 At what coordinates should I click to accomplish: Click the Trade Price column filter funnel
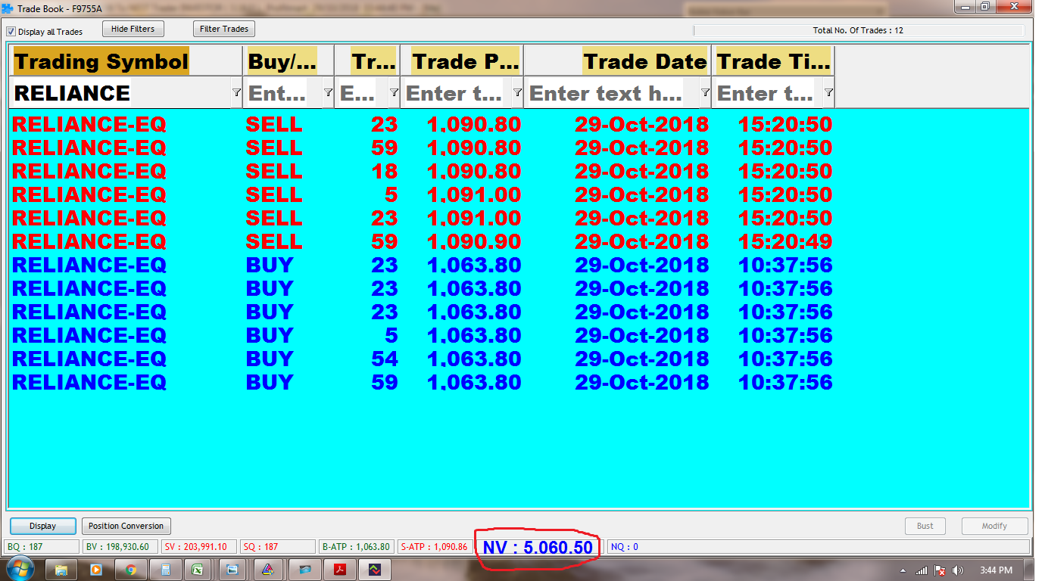tap(517, 92)
